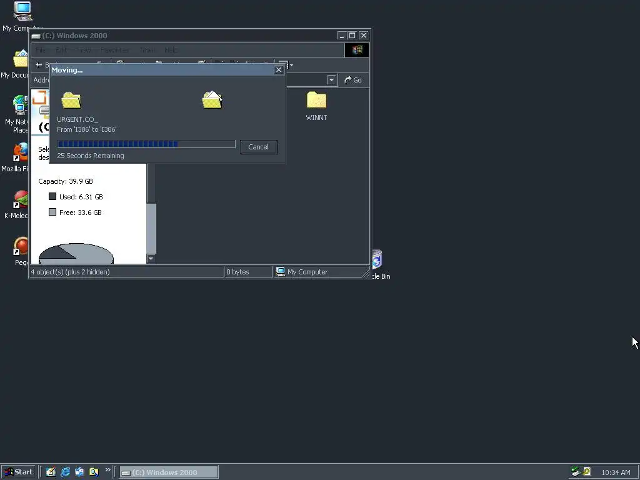This screenshot has width=640, height=480.
Task: Click the Go button
Action: pyautogui.click(x=353, y=80)
